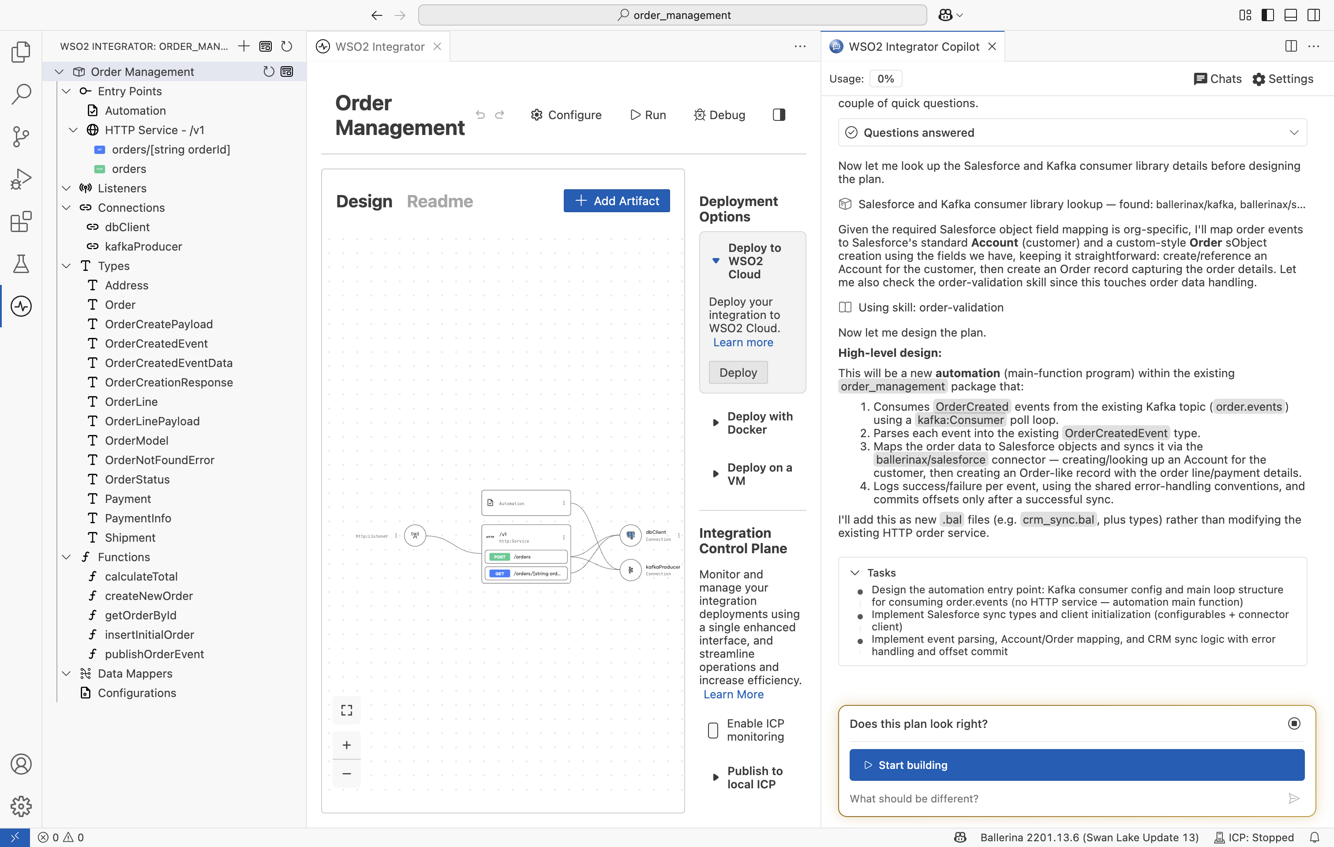The height and width of the screenshot is (847, 1334).
Task: Open remote window indicator in status bar
Action: click(15, 837)
